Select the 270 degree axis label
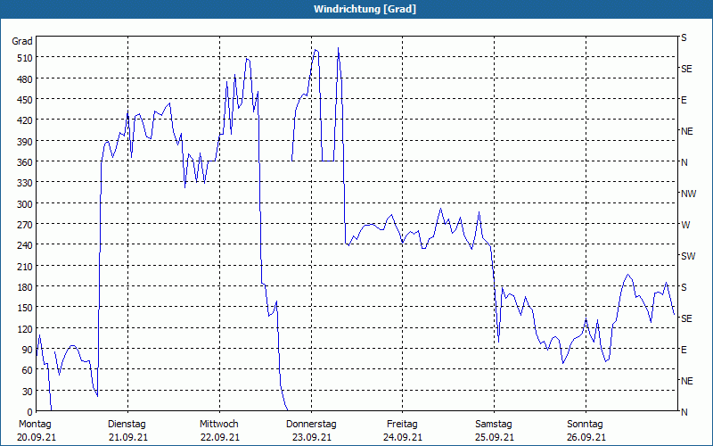The width and height of the screenshot is (713, 446). (22, 225)
